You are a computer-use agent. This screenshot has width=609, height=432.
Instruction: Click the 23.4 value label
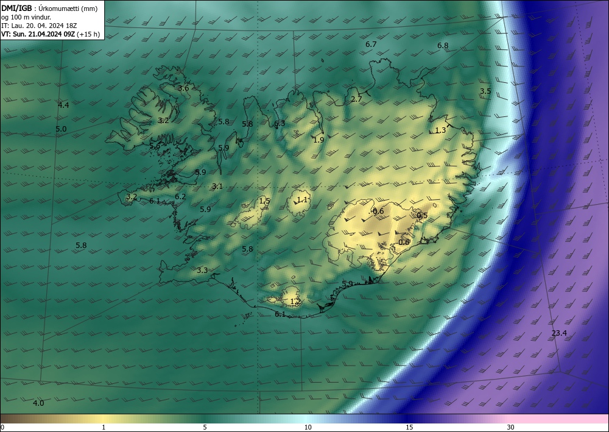click(x=559, y=333)
